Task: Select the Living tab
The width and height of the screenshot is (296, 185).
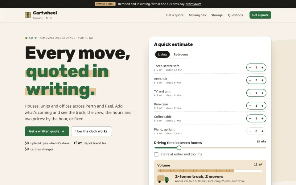Action: point(162,54)
